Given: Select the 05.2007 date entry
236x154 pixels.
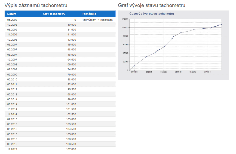Looking at the screenshot, I should click(x=12, y=50).
